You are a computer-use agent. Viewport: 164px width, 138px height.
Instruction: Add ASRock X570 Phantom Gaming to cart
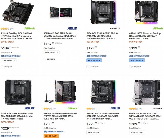coord(51,136)
